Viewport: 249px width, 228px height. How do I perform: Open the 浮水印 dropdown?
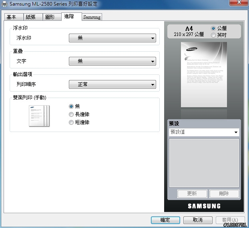pos(112,38)
